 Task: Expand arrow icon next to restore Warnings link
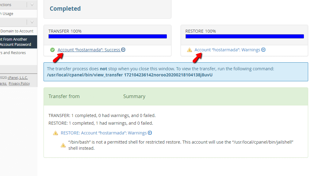pyautogui.click(x=263, y=50)
